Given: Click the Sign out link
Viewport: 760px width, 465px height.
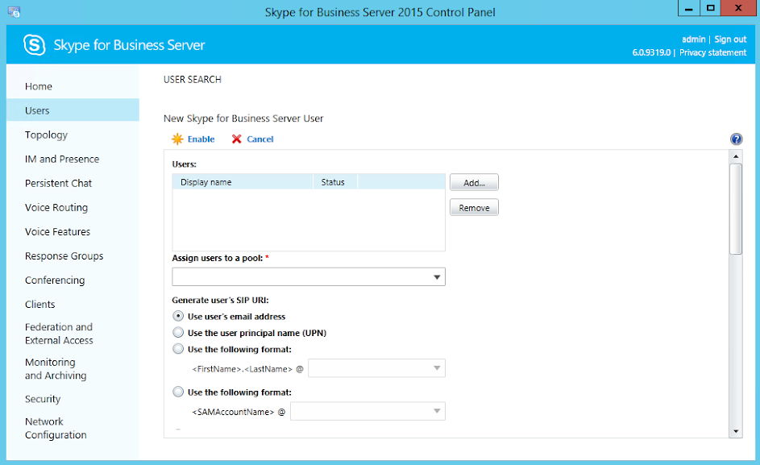Looking at the screenshot, I should point(730,39).
